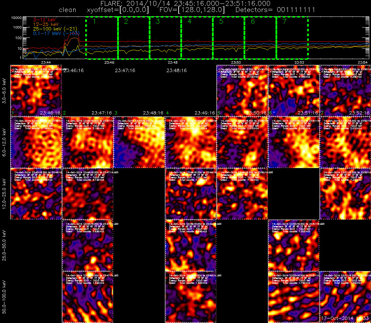This screenshot has width=371, height=323.
Task: Select interval 6 box in the light curve
Action: (260, 37)
